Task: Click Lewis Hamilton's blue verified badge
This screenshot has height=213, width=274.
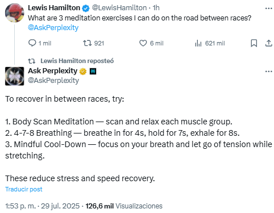Action: coord(86,8)
